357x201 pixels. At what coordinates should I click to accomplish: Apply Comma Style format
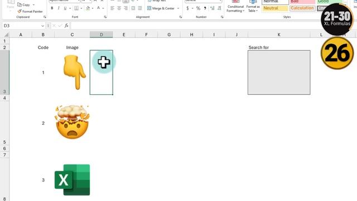205,8
